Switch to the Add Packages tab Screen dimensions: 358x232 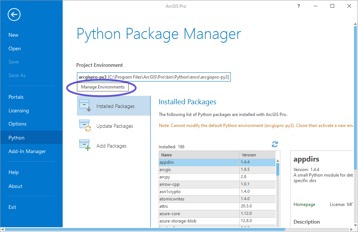(114, 146)
